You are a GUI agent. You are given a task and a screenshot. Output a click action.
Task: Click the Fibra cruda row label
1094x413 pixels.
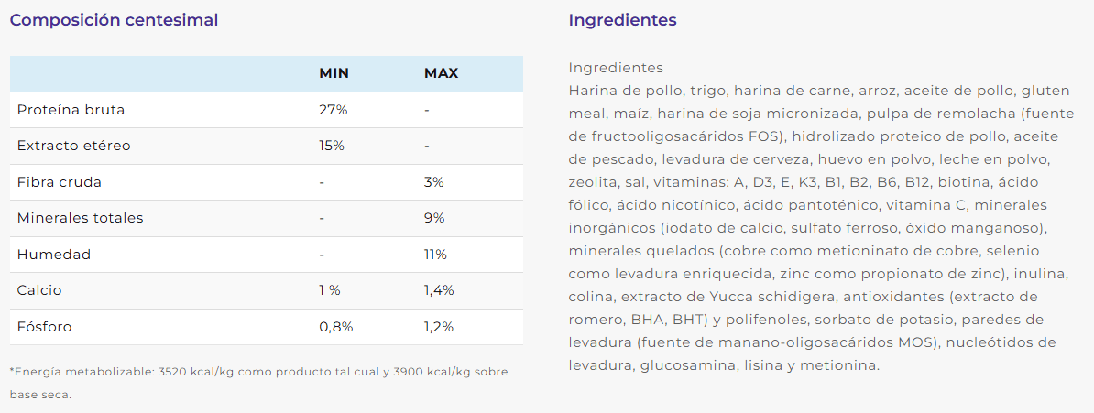pos(60,182)
